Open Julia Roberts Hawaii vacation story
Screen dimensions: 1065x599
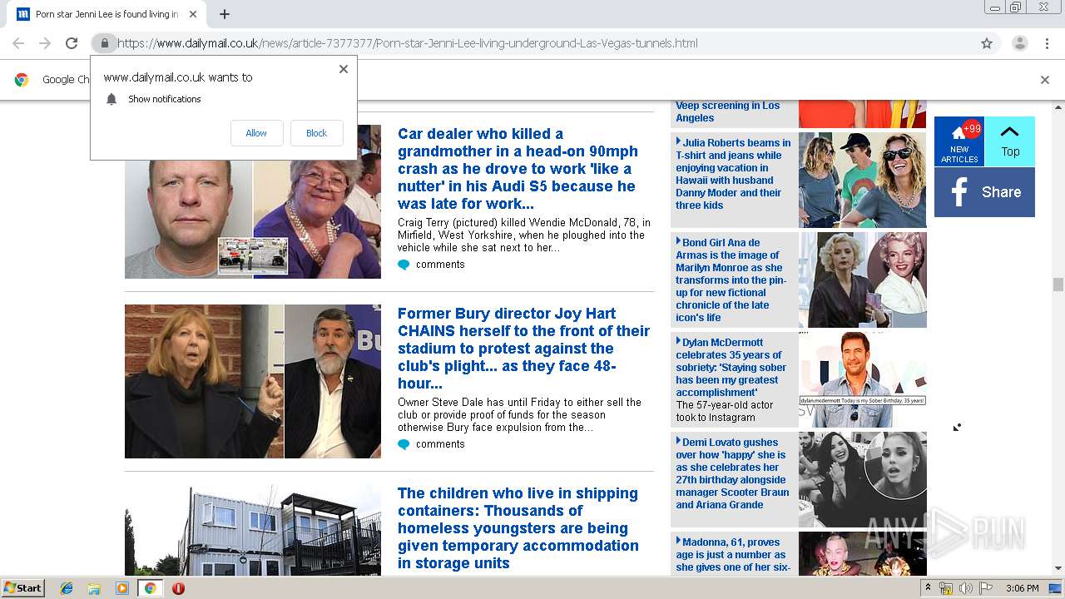pyautogui.click(x=733, y=174)
